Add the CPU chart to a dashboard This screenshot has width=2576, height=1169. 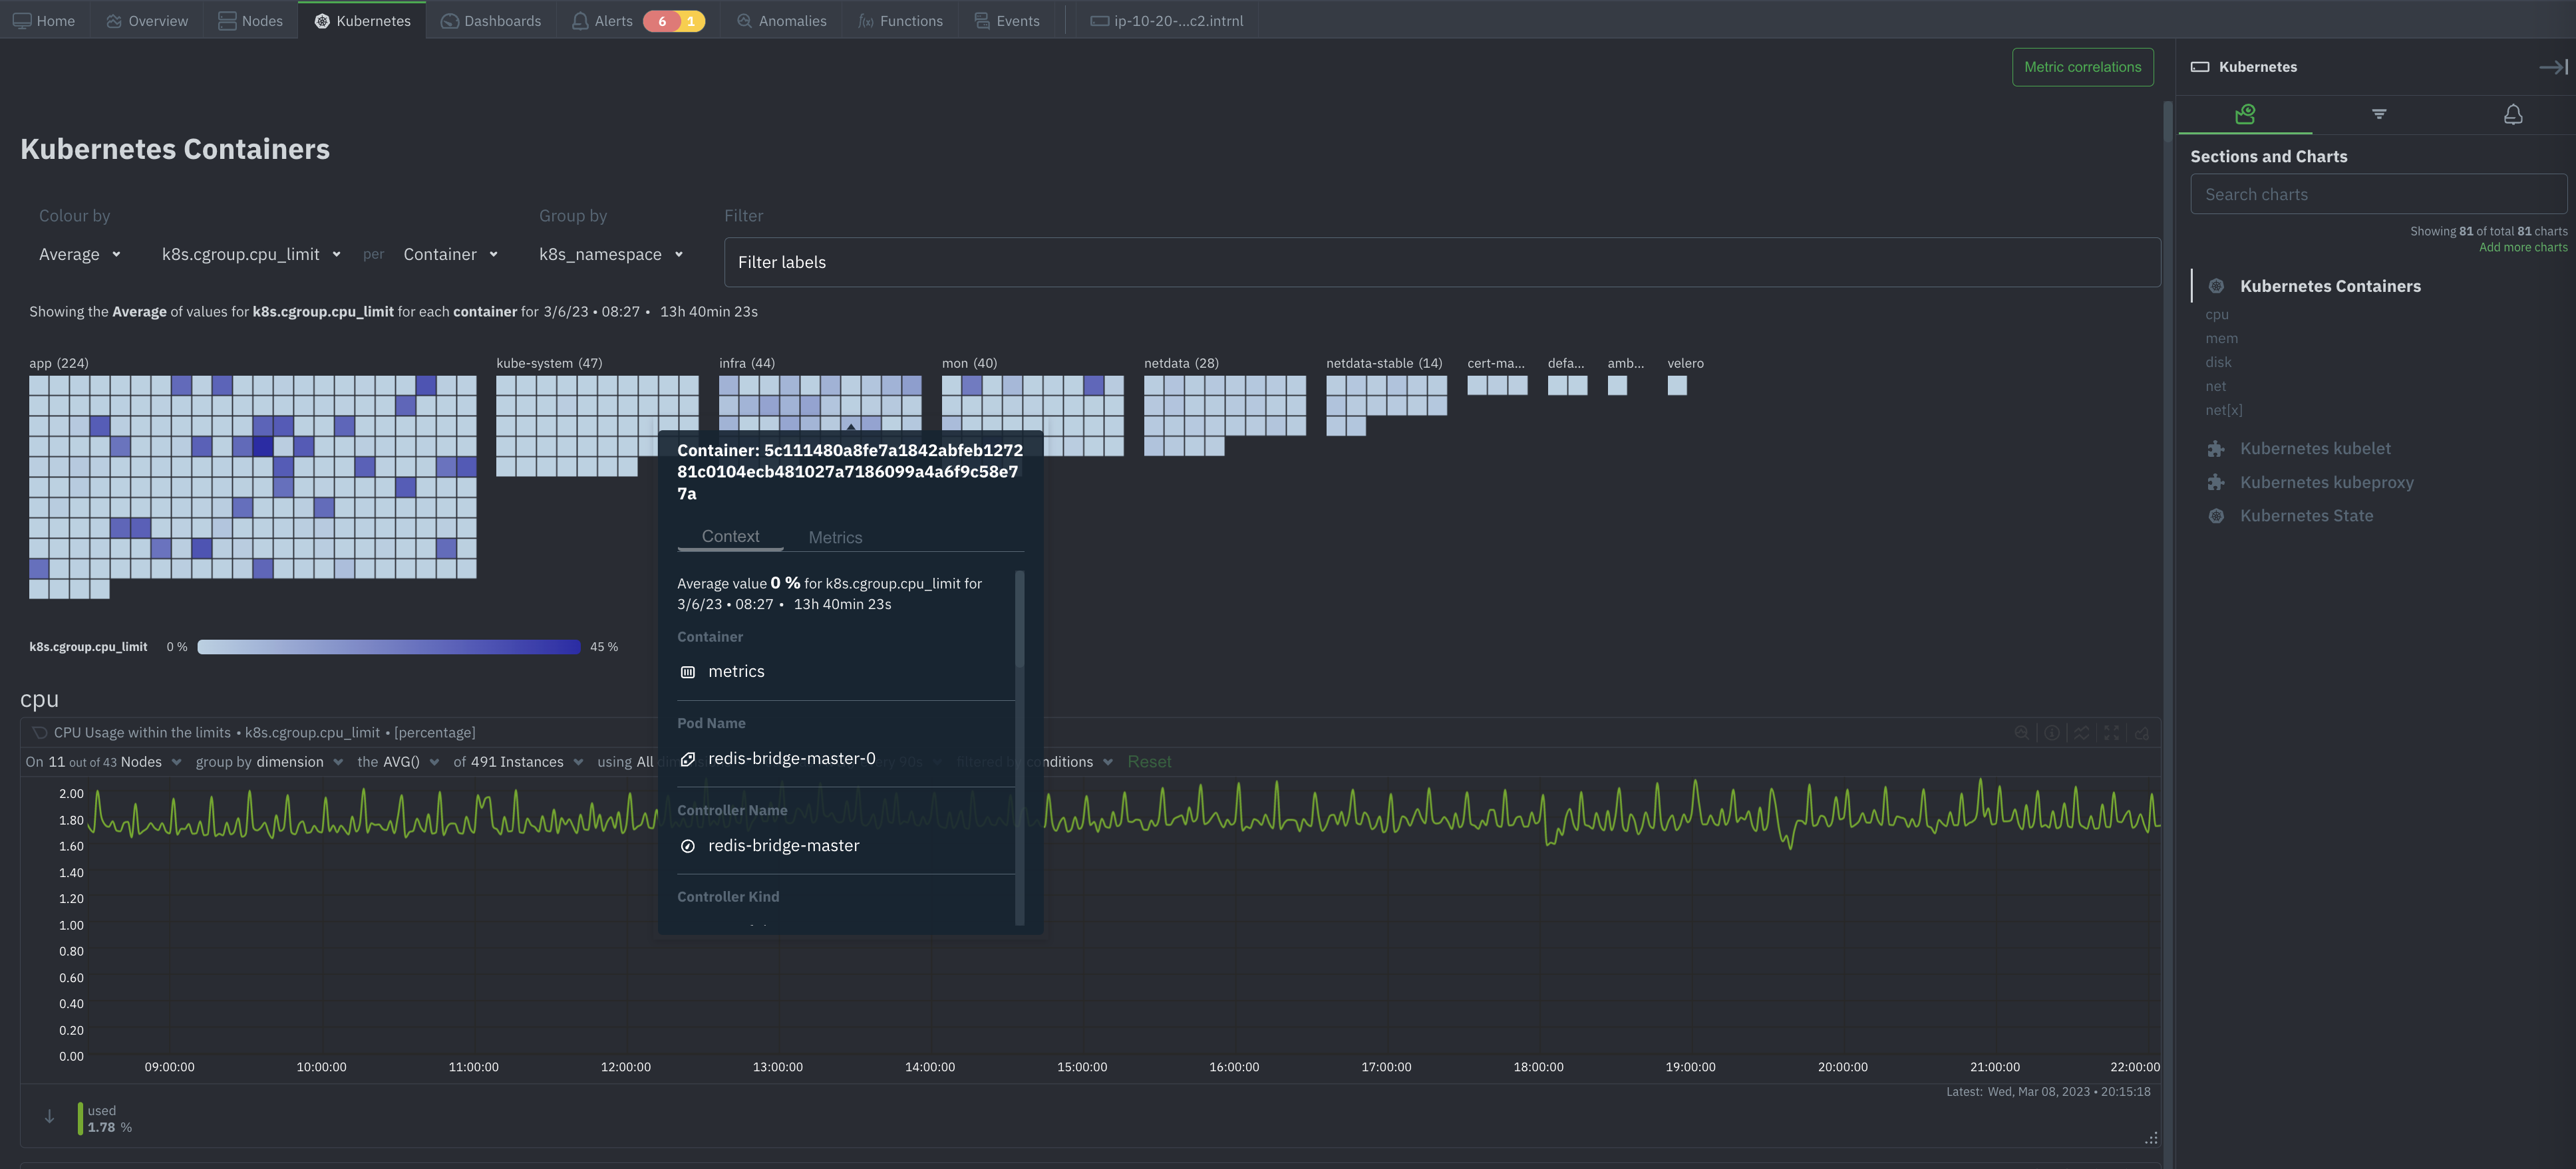point(2142,732)
